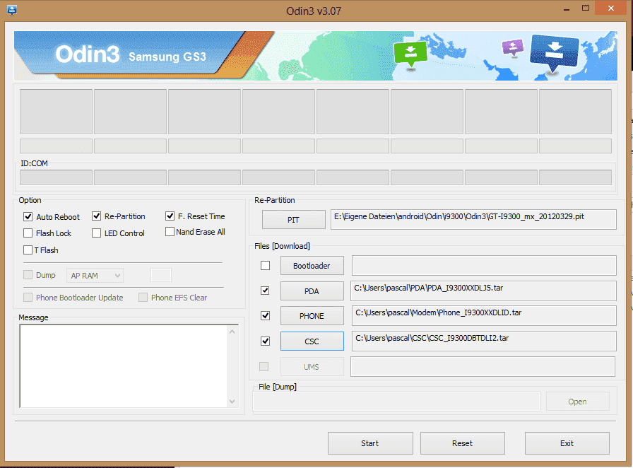Click the UMS button
Screen dimensions: 633x468
[x=312, y=367]
